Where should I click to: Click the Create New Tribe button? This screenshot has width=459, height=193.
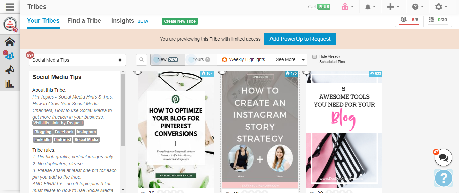(x=180, y=21)
